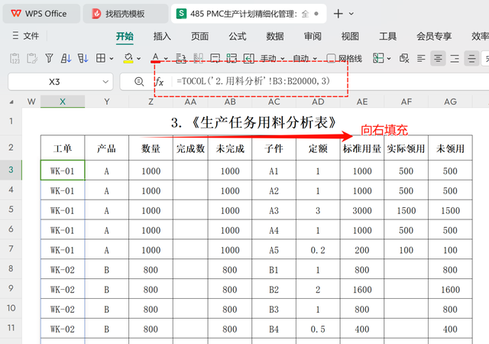Click the fx insert function icon
Viewport: 489px width, 344px height.
pyautogui.click(x=160, y=82)
